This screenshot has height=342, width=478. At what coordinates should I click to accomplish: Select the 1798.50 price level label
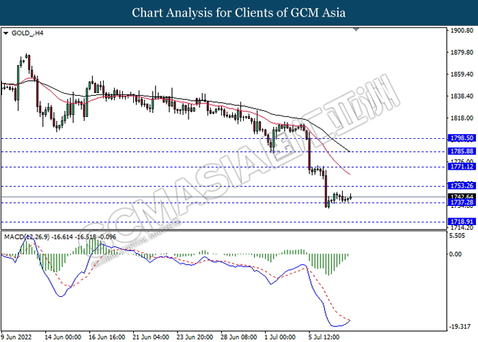pos(462,138)
